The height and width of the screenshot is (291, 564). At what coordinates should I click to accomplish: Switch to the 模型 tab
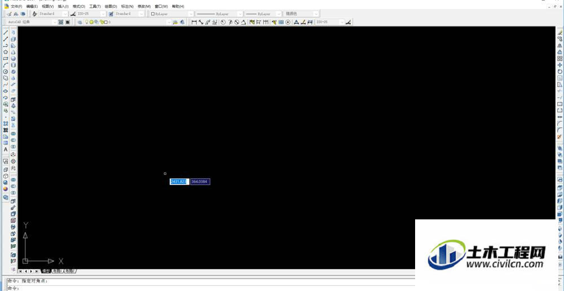(46, 271)
